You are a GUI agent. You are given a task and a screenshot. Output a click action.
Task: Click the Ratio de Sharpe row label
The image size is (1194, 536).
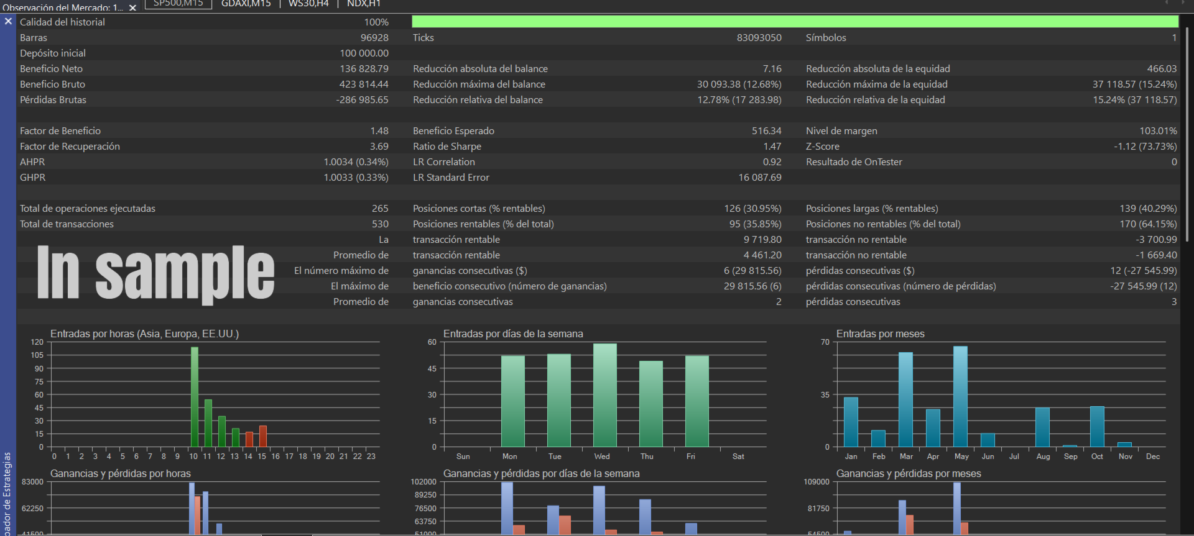[447, 147]
